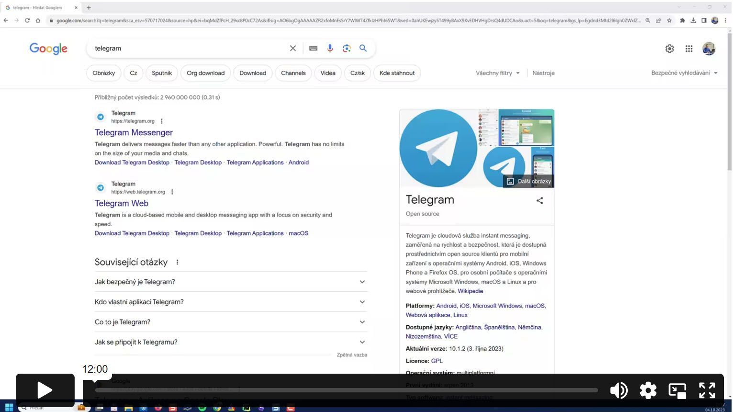
Task: Enable picture-in-picture mode on the video player
Action: (x=677, y=390)
